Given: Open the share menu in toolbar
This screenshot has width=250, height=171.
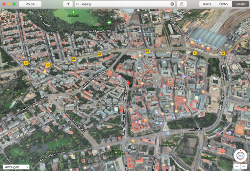Looking at the screenshot, I should coord(182,4).
